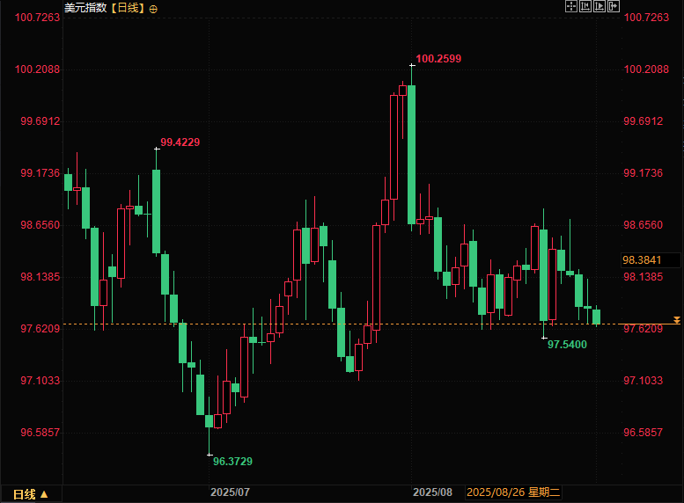Click the 99.4229 peak price label
This screenshot has width=684, height=503.
pos(180,142)
